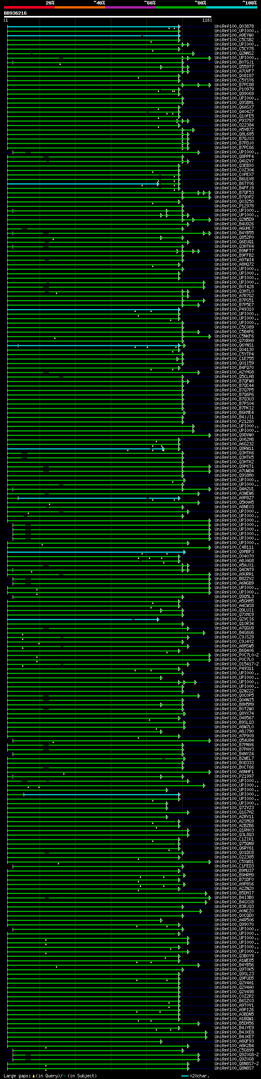This screenshot has height=1079, width=261.
Task: Select hit UniRef100_P93797
Action: [234, 120]
